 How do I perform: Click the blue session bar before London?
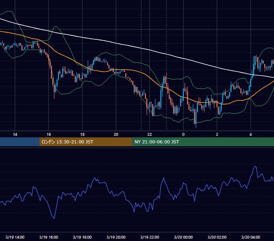pos(20,142)
